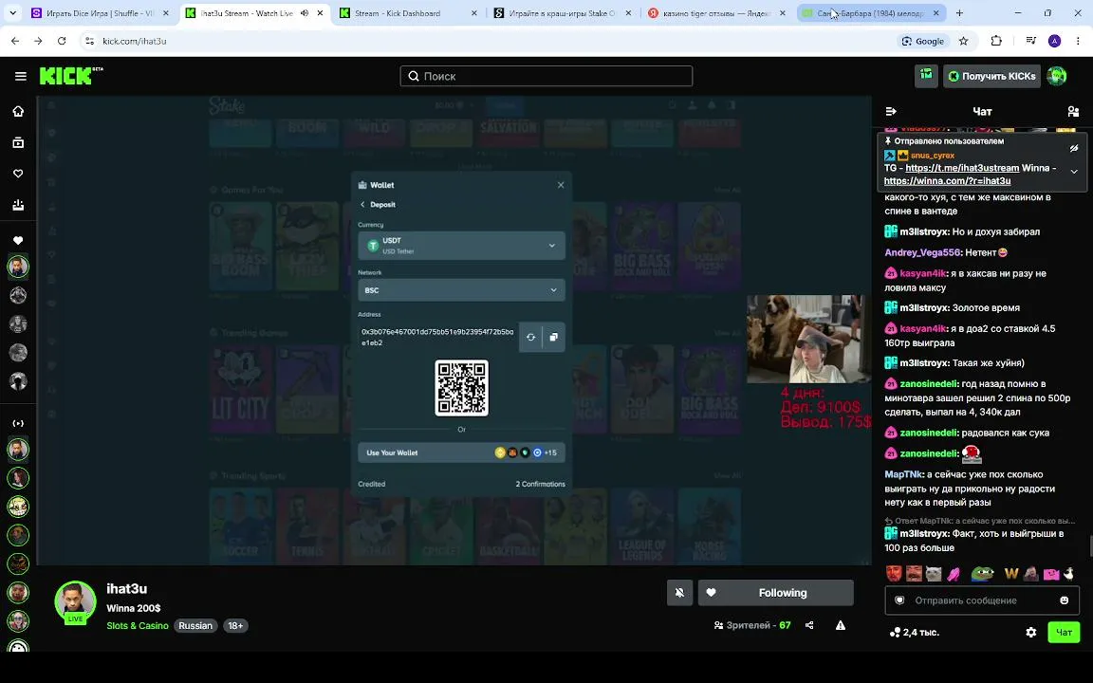Insert the gold W emote

[x=1011, y=574]
